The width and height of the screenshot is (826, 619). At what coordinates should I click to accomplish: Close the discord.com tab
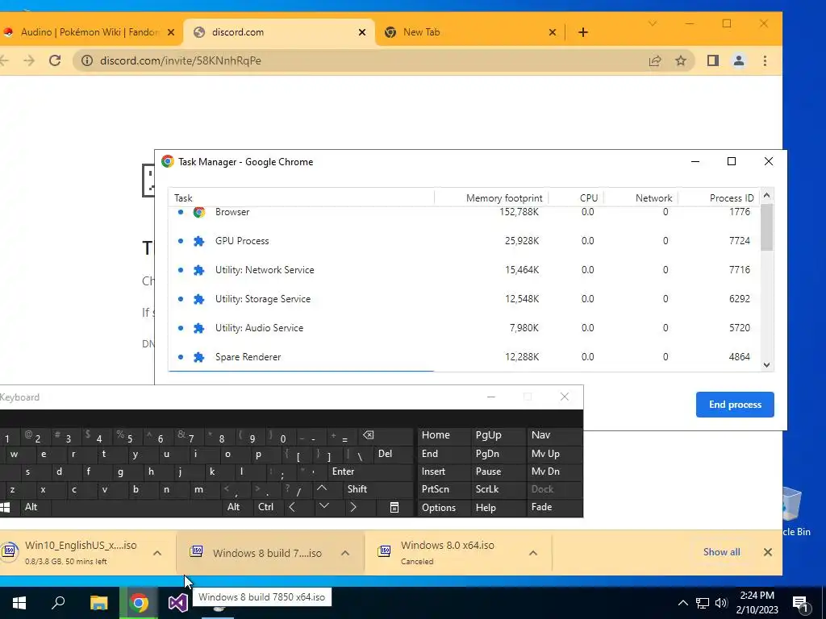pyautogui.click(x=362, y=32)
